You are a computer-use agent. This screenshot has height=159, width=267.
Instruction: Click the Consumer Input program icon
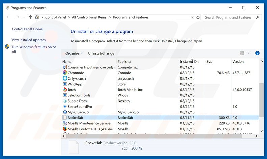65,67
